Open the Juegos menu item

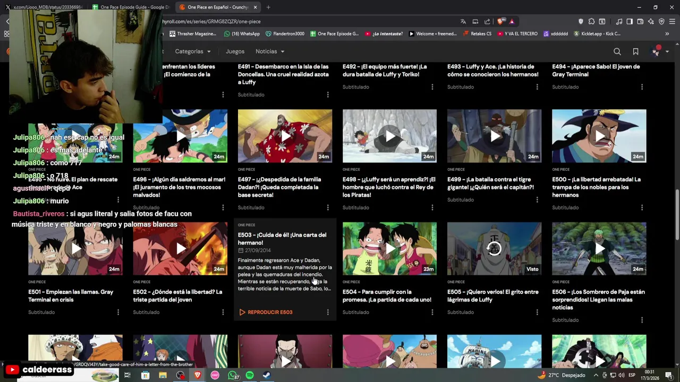tap(235, 51)
